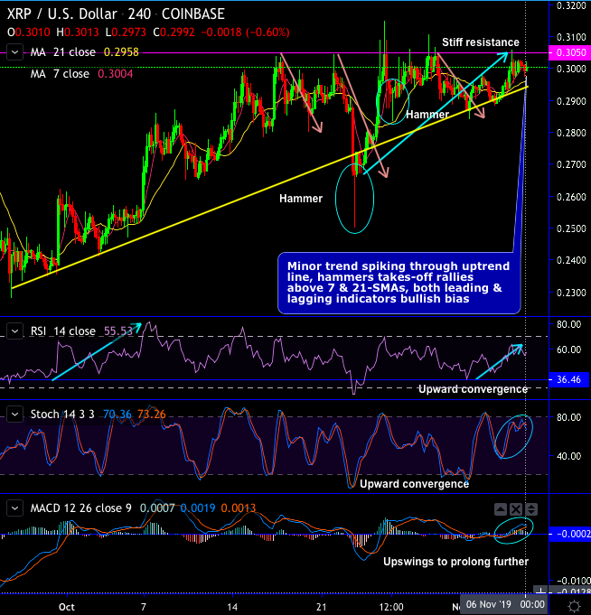Click the 0.3050 magenta price label
Image resolution: width=591 pixels, height=615 pixels.
[x=570, y=52]
